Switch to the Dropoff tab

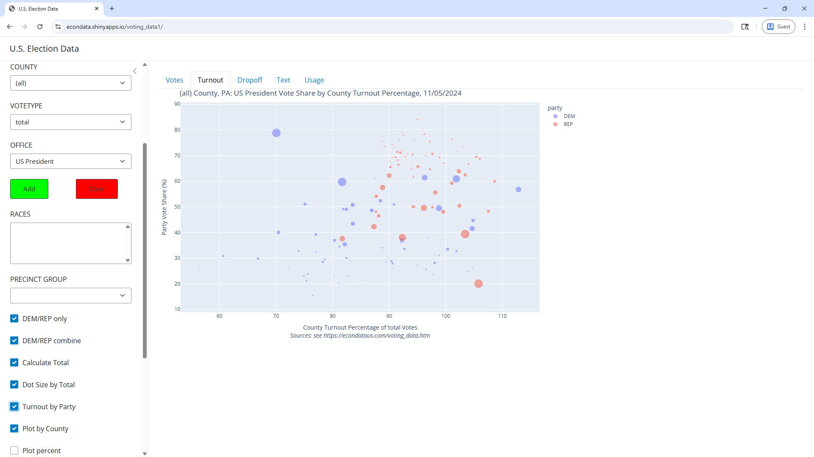click(250, 80)
